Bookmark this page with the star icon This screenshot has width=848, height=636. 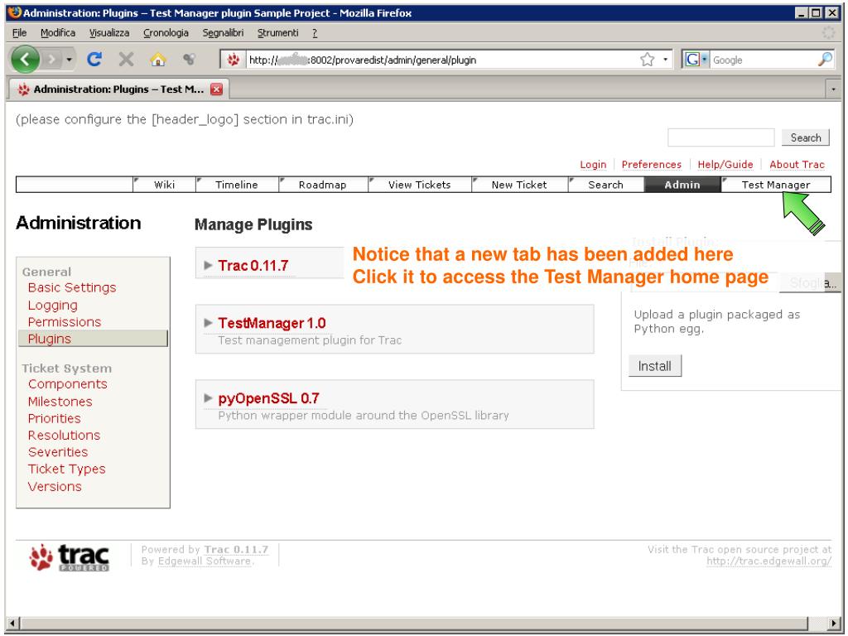[x=647, y=60]
